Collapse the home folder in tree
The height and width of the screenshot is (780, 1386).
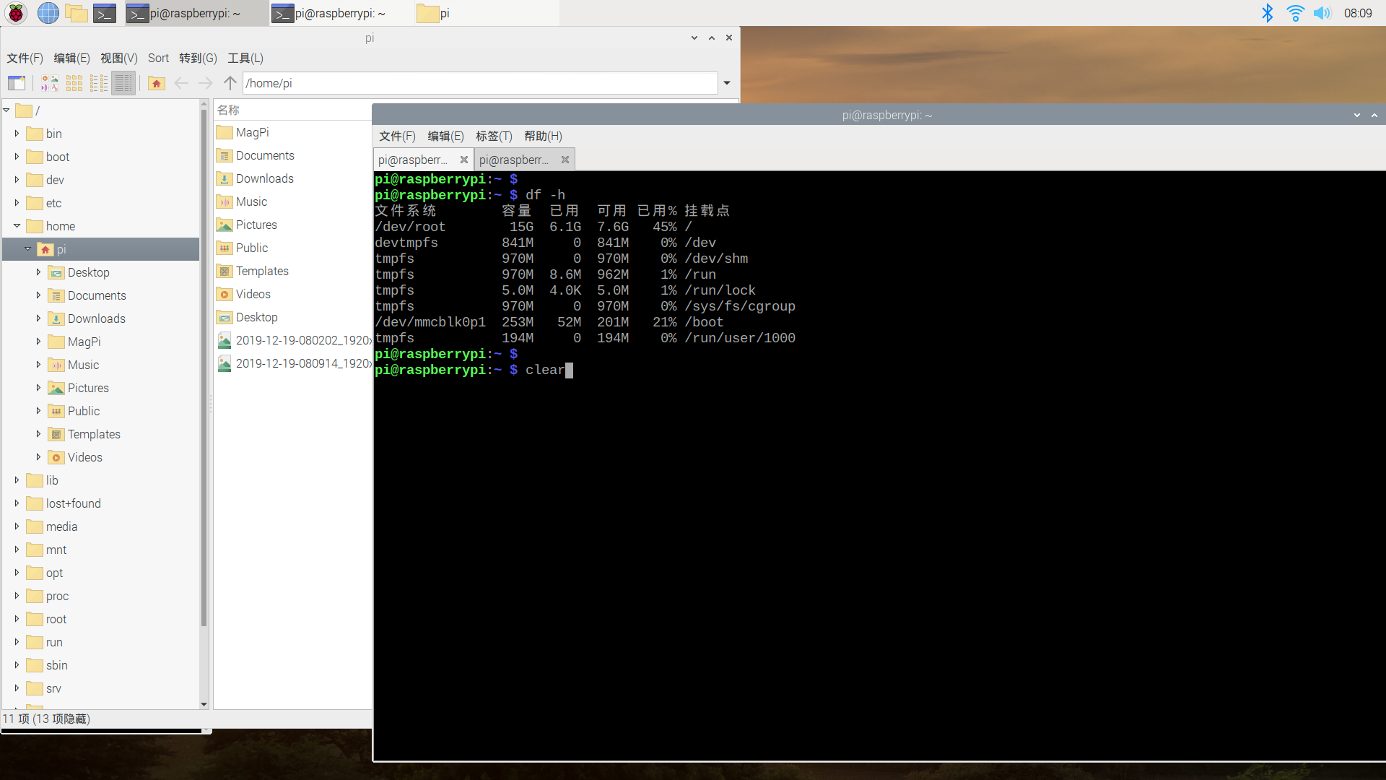[17, 226]
